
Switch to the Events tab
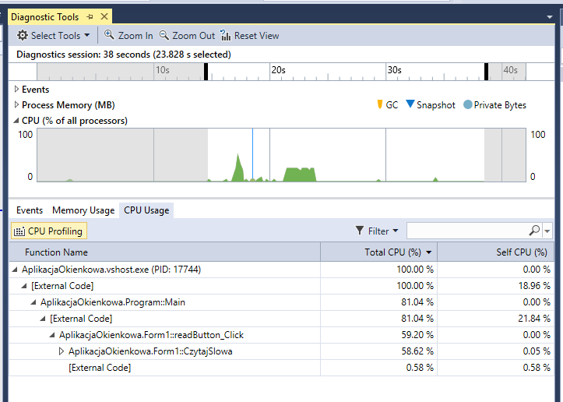pos(30,210)
